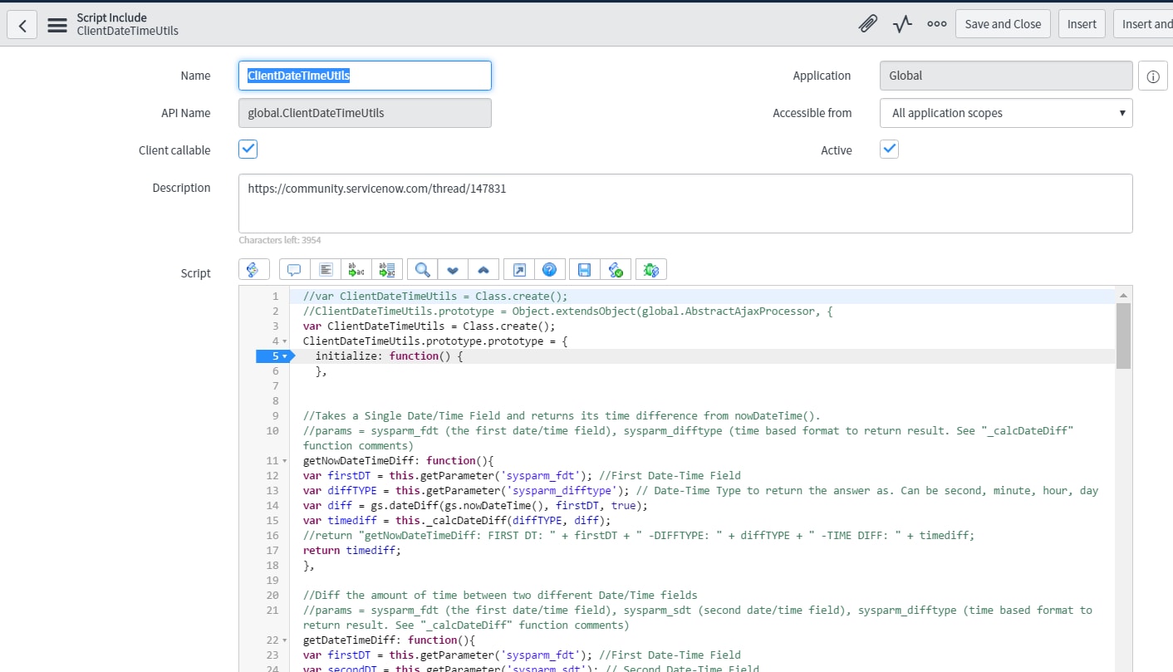
Task: Open the Accessible from dropdown
Action: tap(1005, 113)
